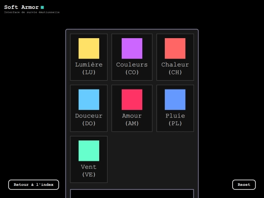
Task: Click the Retour à l'index button
Action: click(x=34, y=184)
